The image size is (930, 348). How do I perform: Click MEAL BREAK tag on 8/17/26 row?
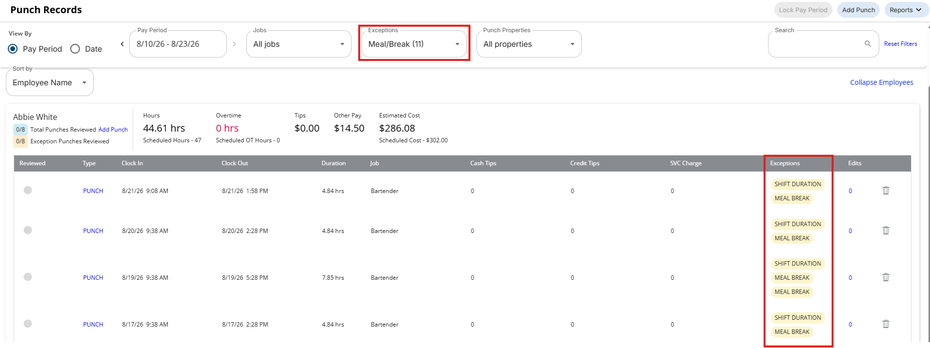[792, 332]
